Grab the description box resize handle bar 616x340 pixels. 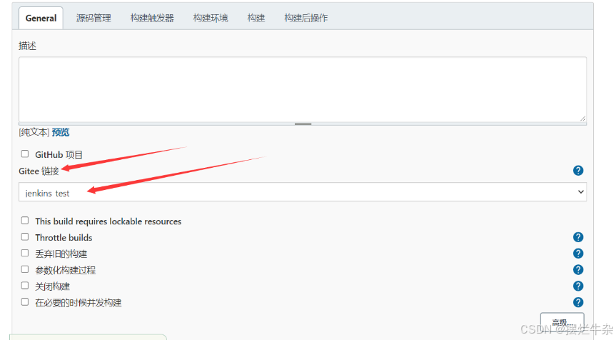click(x=303, y=124)
